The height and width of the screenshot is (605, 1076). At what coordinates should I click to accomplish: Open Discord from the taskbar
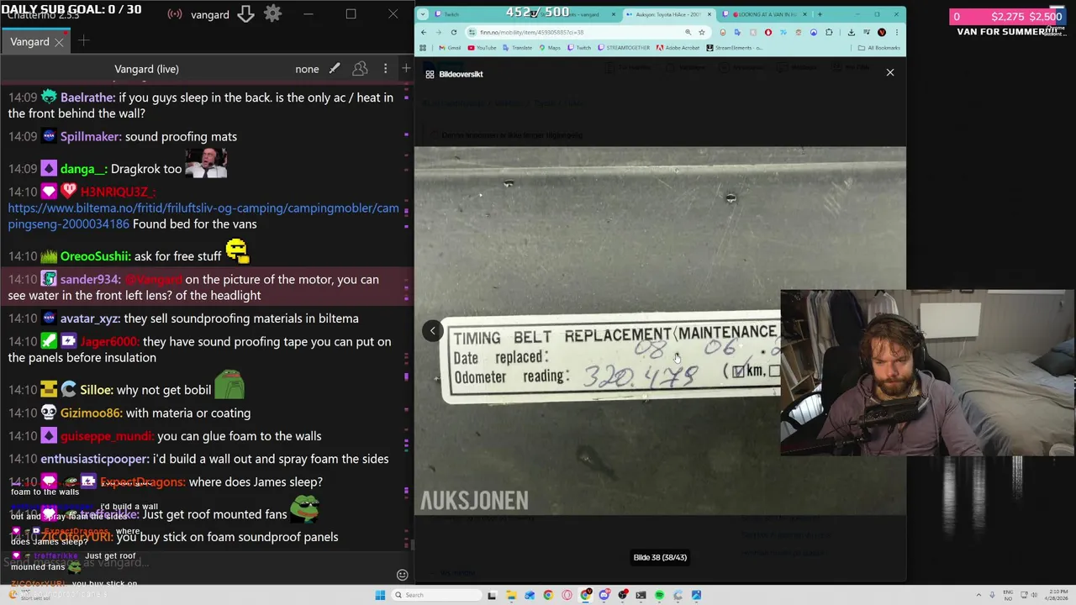(x=604, y=595)
